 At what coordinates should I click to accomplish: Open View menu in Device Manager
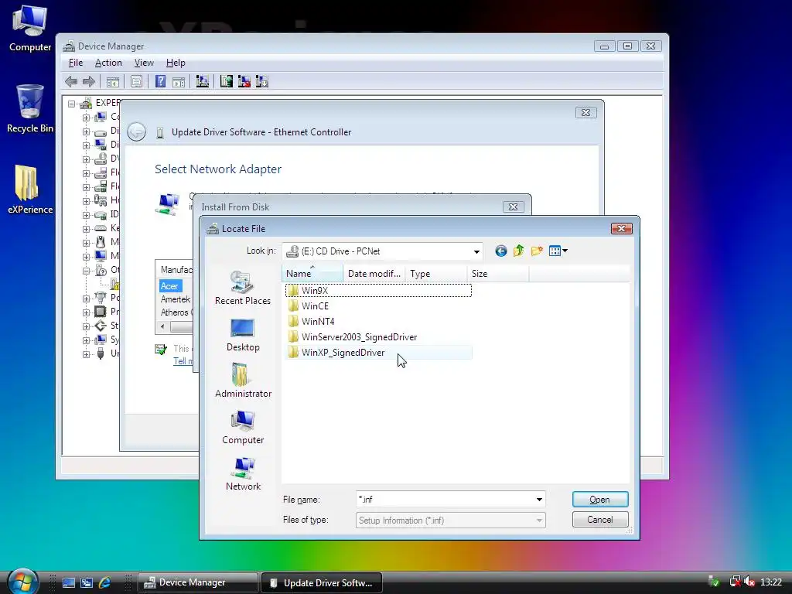144,63
